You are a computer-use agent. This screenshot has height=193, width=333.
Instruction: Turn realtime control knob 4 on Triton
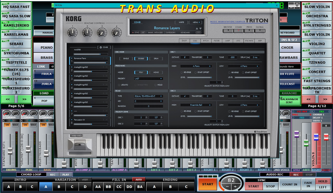coord(117,33)
